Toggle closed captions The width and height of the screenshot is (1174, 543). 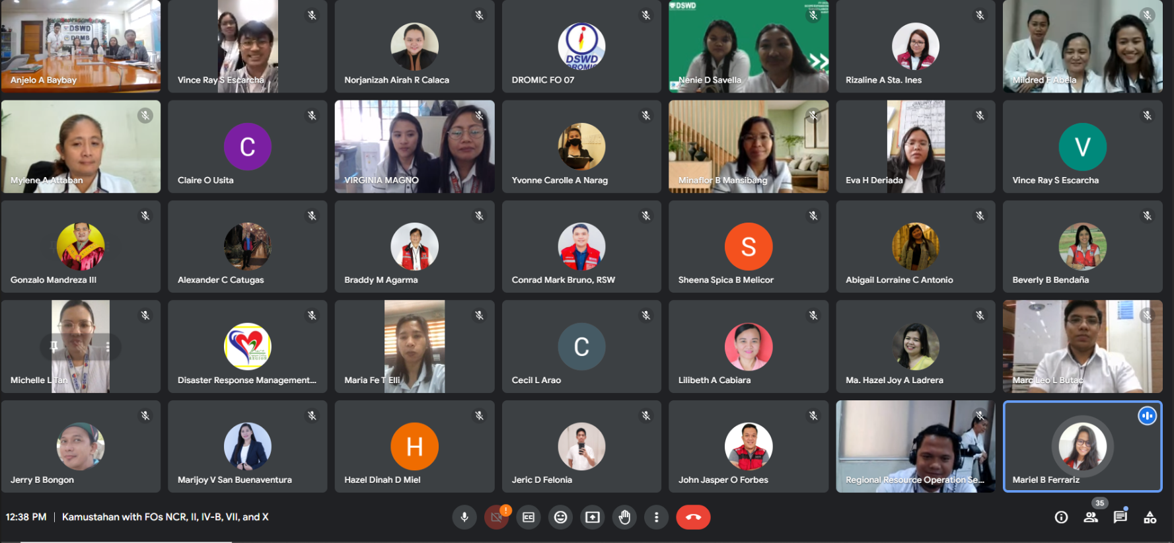pyautogui.click(x=529, y=517)
